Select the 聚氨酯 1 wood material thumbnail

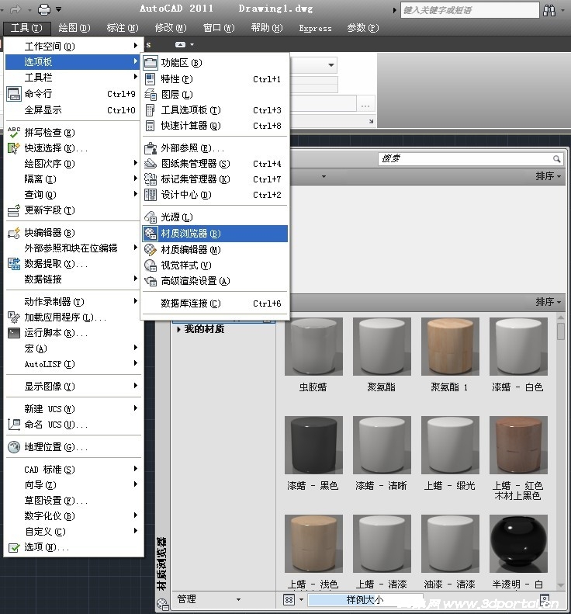click(x=450, y=346)
